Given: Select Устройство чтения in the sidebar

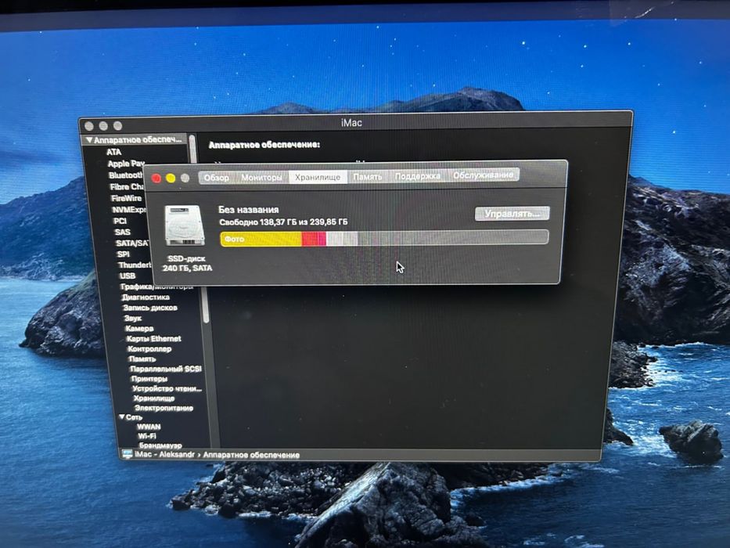Looking at the screenshot, I should click(167, 388).
